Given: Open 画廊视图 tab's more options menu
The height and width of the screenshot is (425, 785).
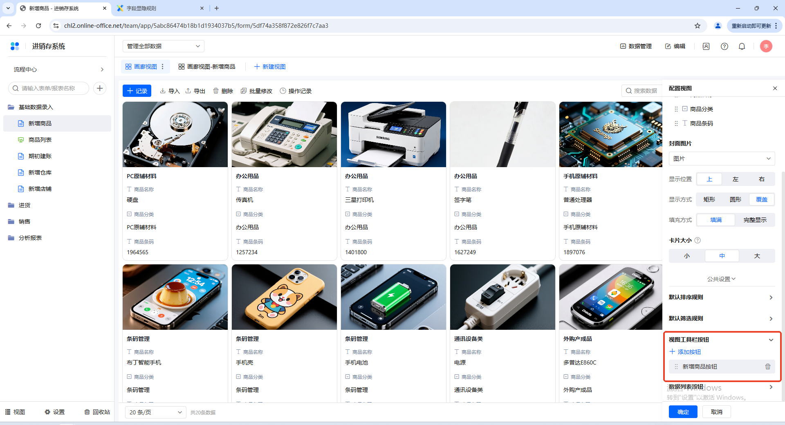Looking at the screenshot, I should point(163,67).
